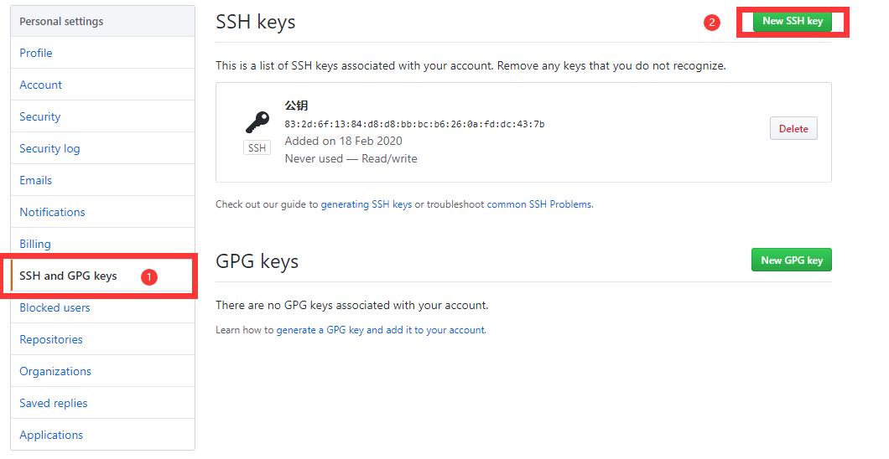Go to Repositories settings
Screen dimensions: 889x459
[51, 339]
